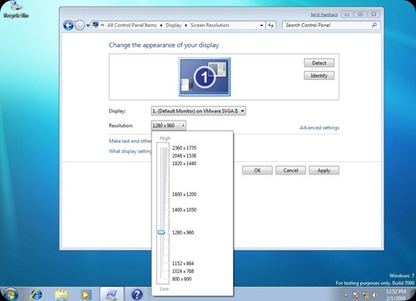Image resolution: width=416 pixels, height=301 pixels.
Task: Open the recent pages dropdown arrow
Action: 88,26
